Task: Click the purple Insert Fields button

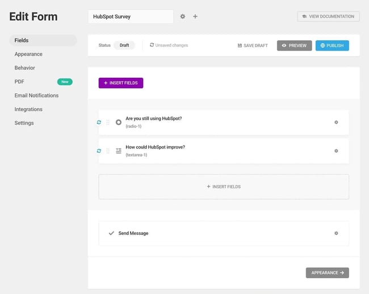Action: pyautogui.click(x=121, y=83)
